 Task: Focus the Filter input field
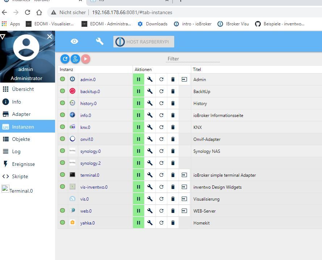tap(193, 59)
